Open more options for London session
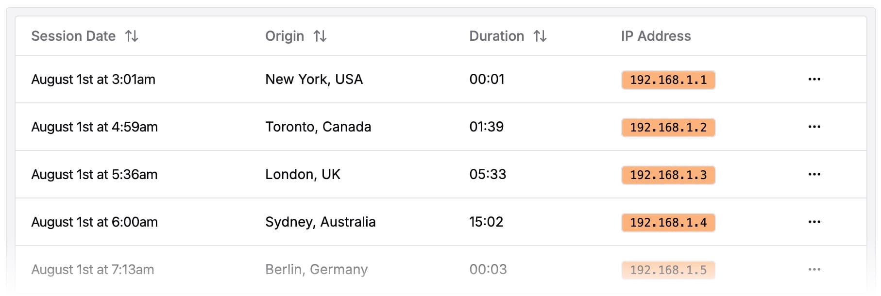The width and height of the screenshot is (881, 296). tap(814, 174)
